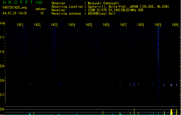
Task: Click the Receiving antenna label
Action: pyautogui.click(x=66, y=14)
